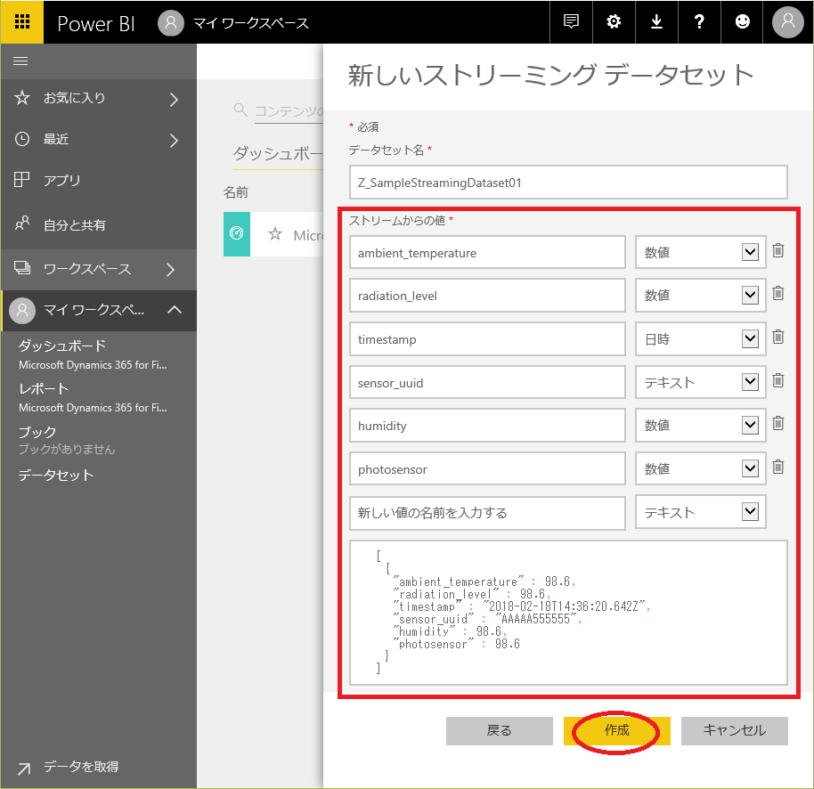Open Microsoft Dynamics 365 report item under レポート
Image resolution: width=814 pixels, height=789 pixels.
click(x=93, y=408)
